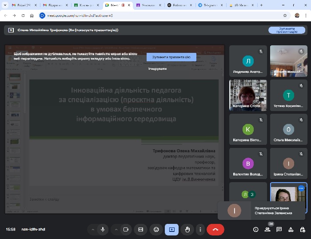Click the present screen icon
Screen dimensions: 311x239
pos(171,229)
